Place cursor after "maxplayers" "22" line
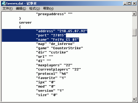Viewport: 138px width, 103px height. coord(72,65)
